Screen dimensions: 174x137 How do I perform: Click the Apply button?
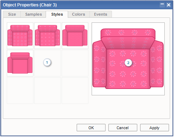tap(154, 128)
